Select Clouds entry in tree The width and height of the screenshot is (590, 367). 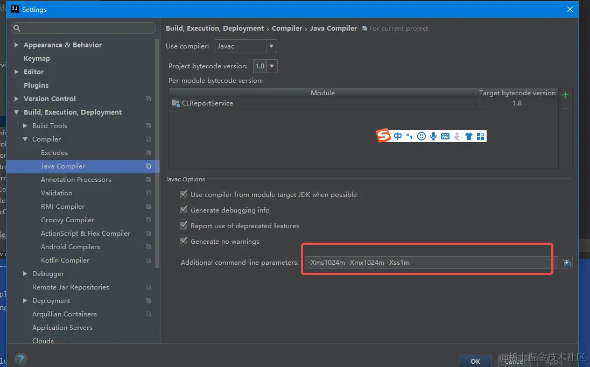point(43,341)
